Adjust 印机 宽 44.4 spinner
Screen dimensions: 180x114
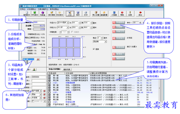tap(91, 27)
